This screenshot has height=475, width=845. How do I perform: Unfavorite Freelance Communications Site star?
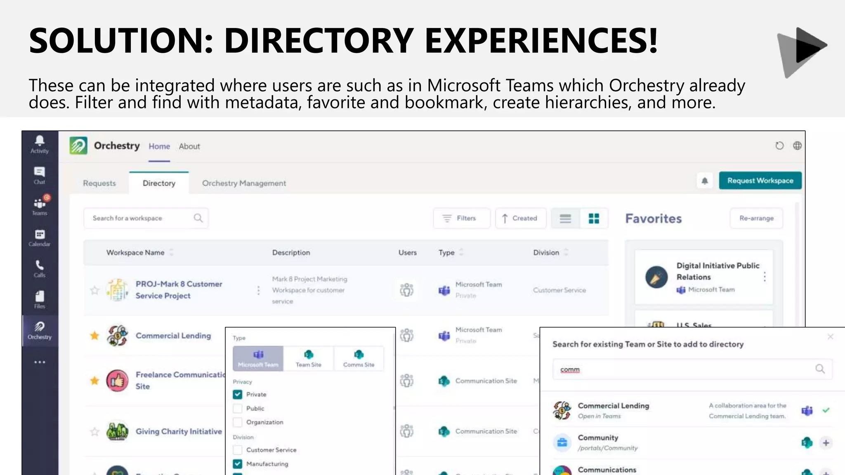point(94,381)
